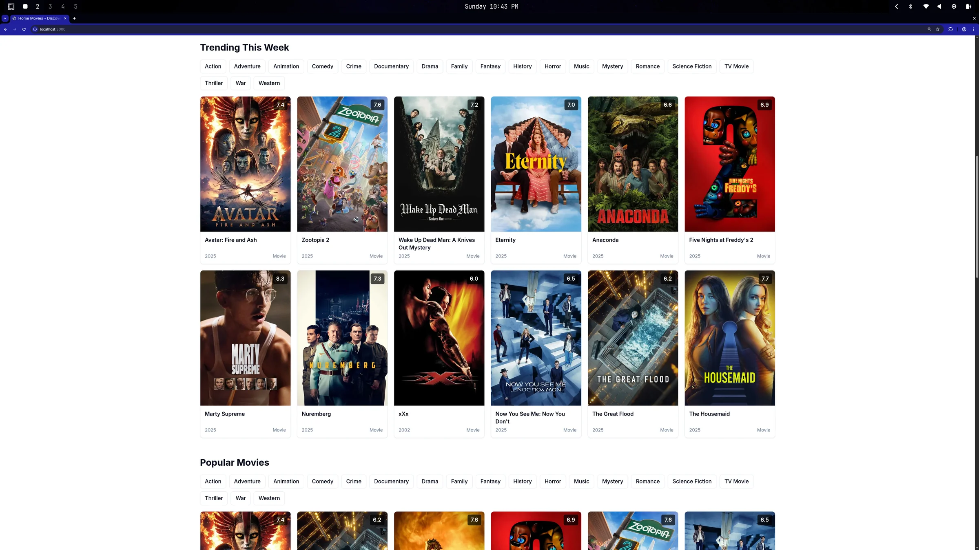Filter Trending This Week by Documentary
The width and height of the screenshot is (979, 550).
[x=391, y=66]
